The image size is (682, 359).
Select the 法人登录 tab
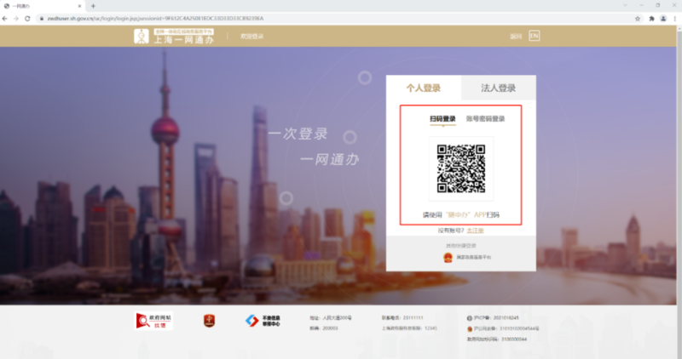[x=499, y=88]
